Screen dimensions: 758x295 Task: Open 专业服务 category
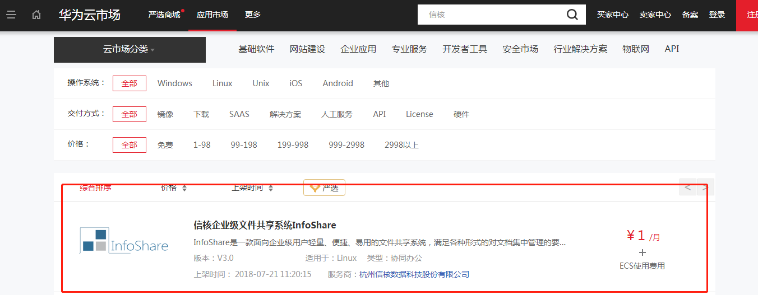409,49
